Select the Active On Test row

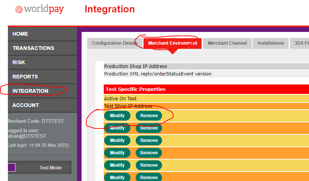(206, 98)
